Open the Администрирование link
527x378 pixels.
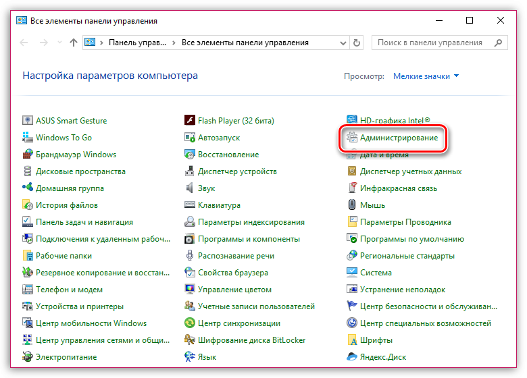click(x=399, y=138)
